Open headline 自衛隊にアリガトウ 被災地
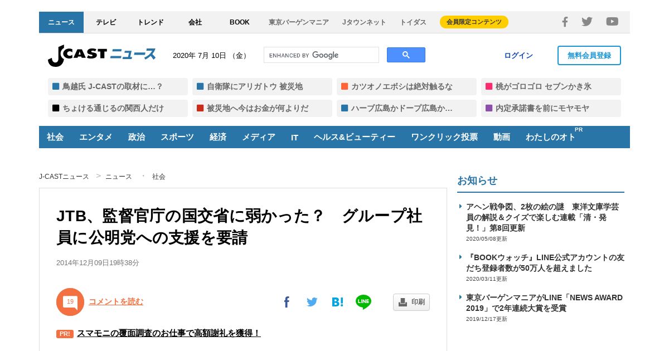 tap(262, 87)
